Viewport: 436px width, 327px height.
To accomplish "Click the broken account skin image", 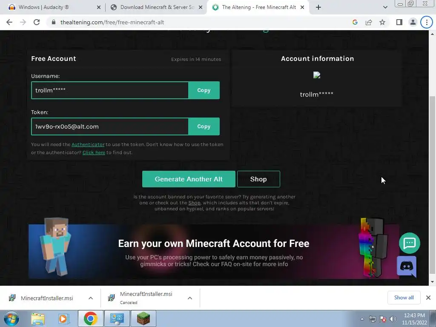I will [x=317, y=75].
